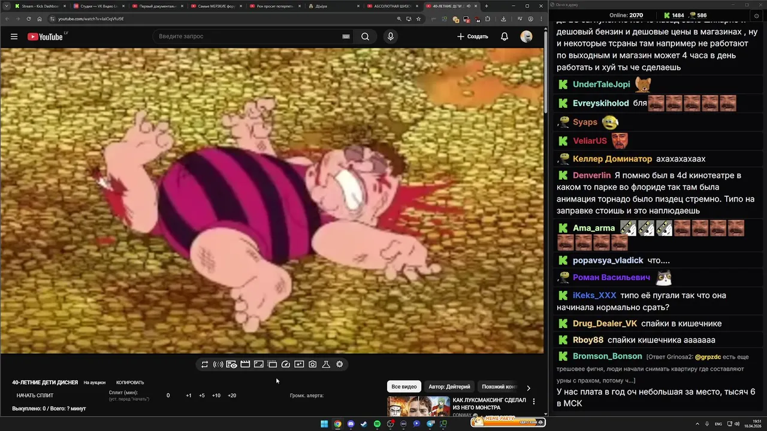Switch to the Первый документальный tab

157,6
